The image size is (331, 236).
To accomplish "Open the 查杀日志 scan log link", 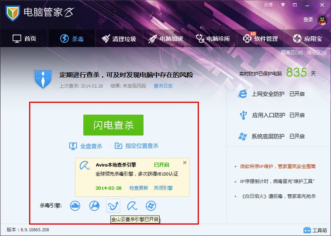I will point(163,86).
